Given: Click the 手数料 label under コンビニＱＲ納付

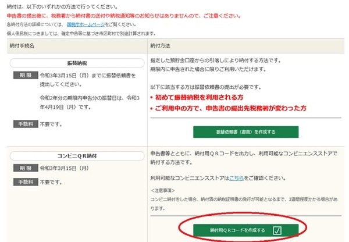Looking at the screenshot, I should point(26,182).
